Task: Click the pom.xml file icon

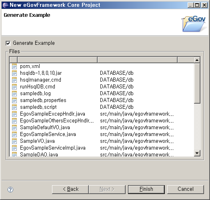Action: coord(14,66)
